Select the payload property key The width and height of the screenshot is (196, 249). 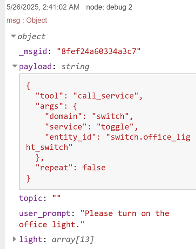point(35,66)
